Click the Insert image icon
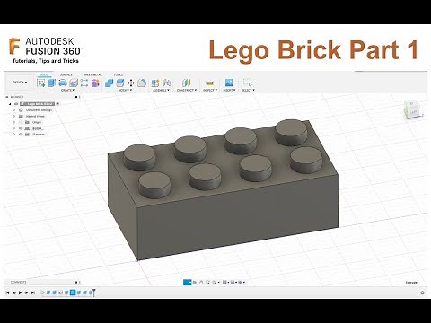 (x=229, y=83)
